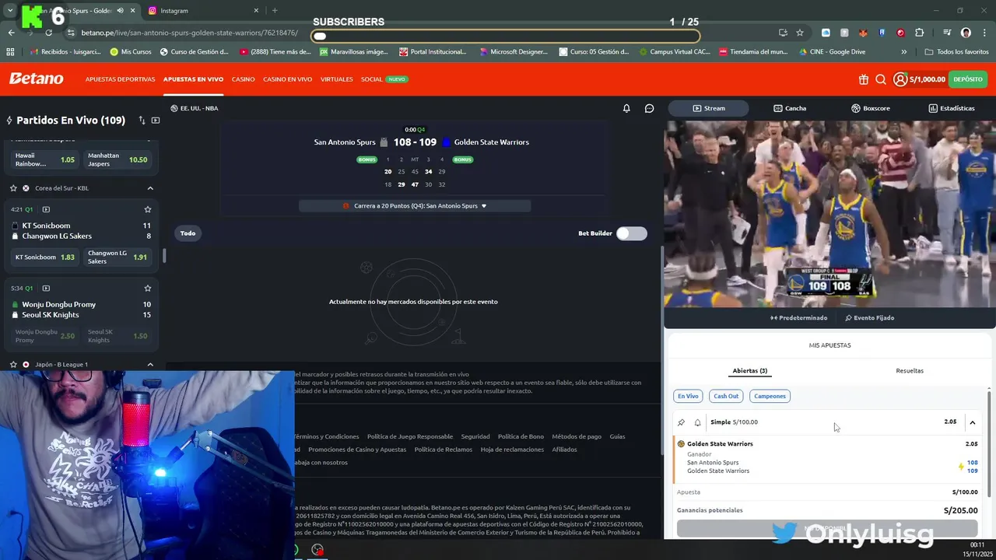Favorite the Corea del Sur - KBL league star
The height and width of the screenshot is (560, 996).
tap(13, 188)
